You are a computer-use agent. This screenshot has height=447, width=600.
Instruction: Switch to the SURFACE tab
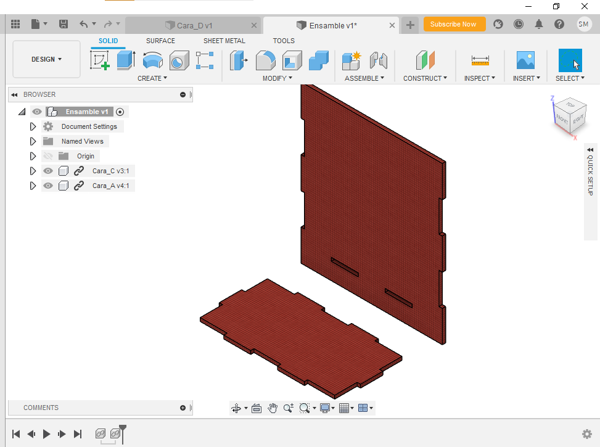(x=160, y=41)
